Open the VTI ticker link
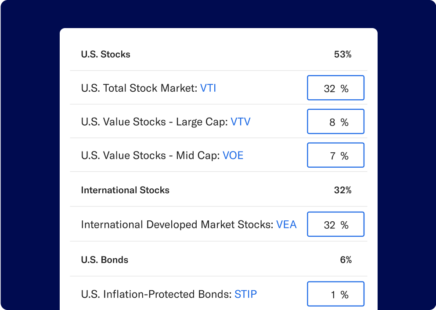Image resolution: width=436 pixels, height=310 pixels. [x=208, y=88]
